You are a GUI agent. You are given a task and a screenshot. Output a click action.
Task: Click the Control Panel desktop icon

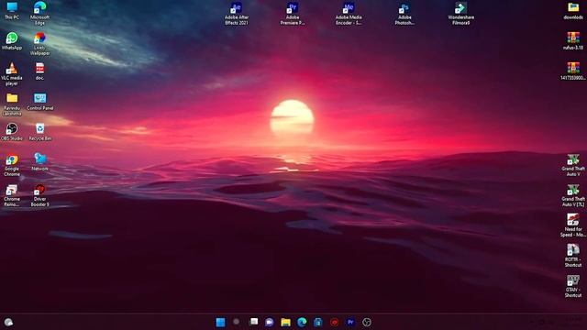[x=39, y=102]
